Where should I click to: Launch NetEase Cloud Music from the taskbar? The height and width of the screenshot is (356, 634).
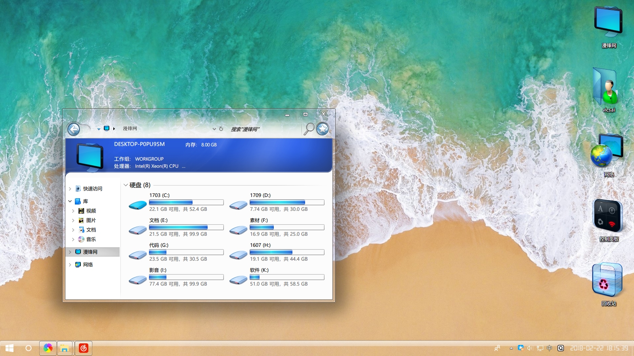(x=83, y=348)
